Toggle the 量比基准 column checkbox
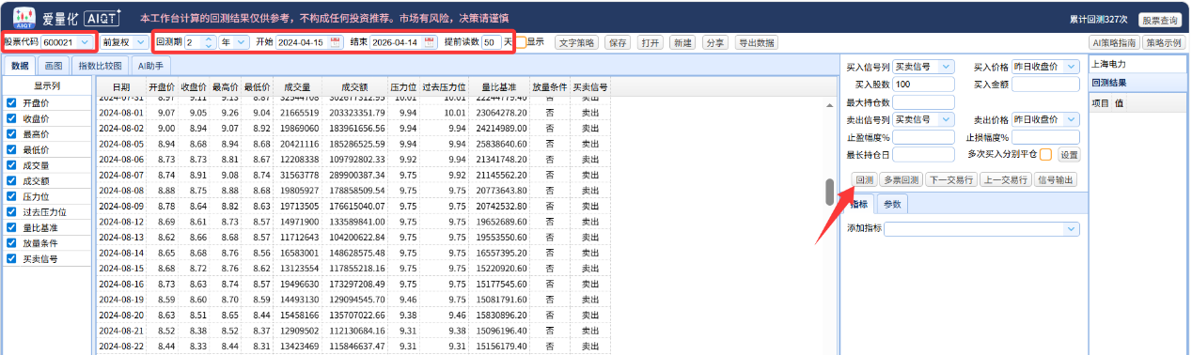 point(11,228)
